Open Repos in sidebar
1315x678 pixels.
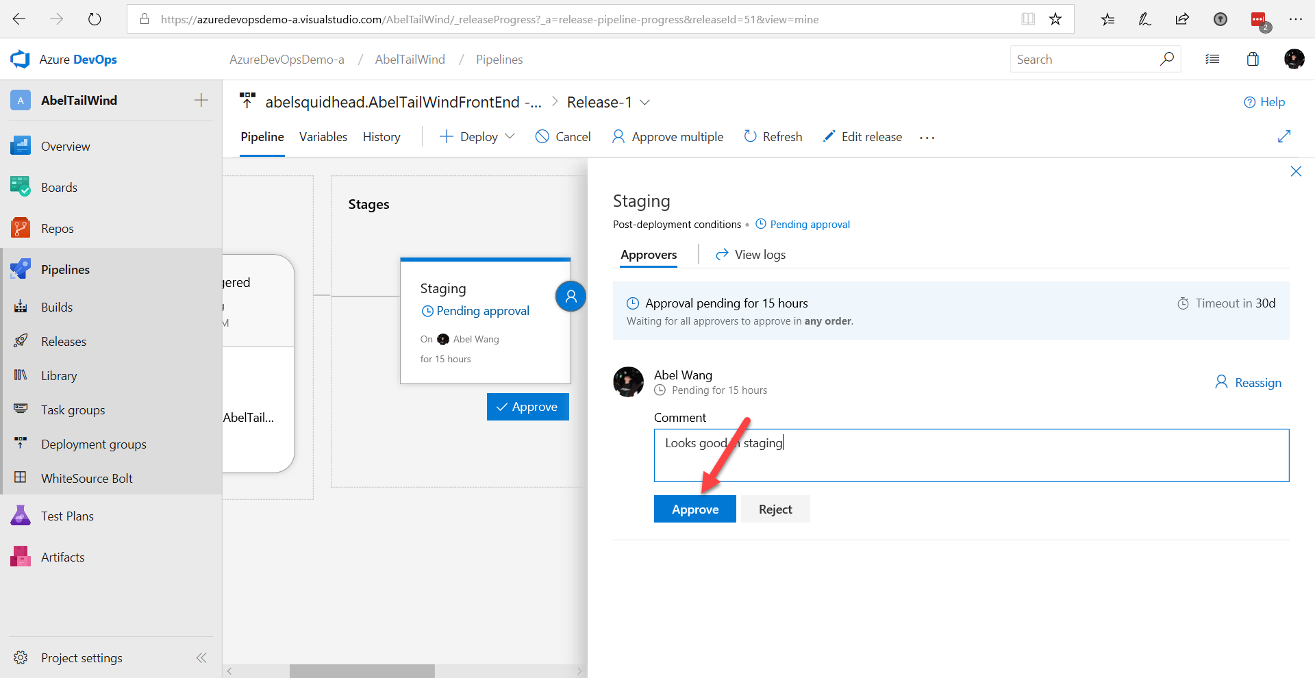(x=110, y=228)
